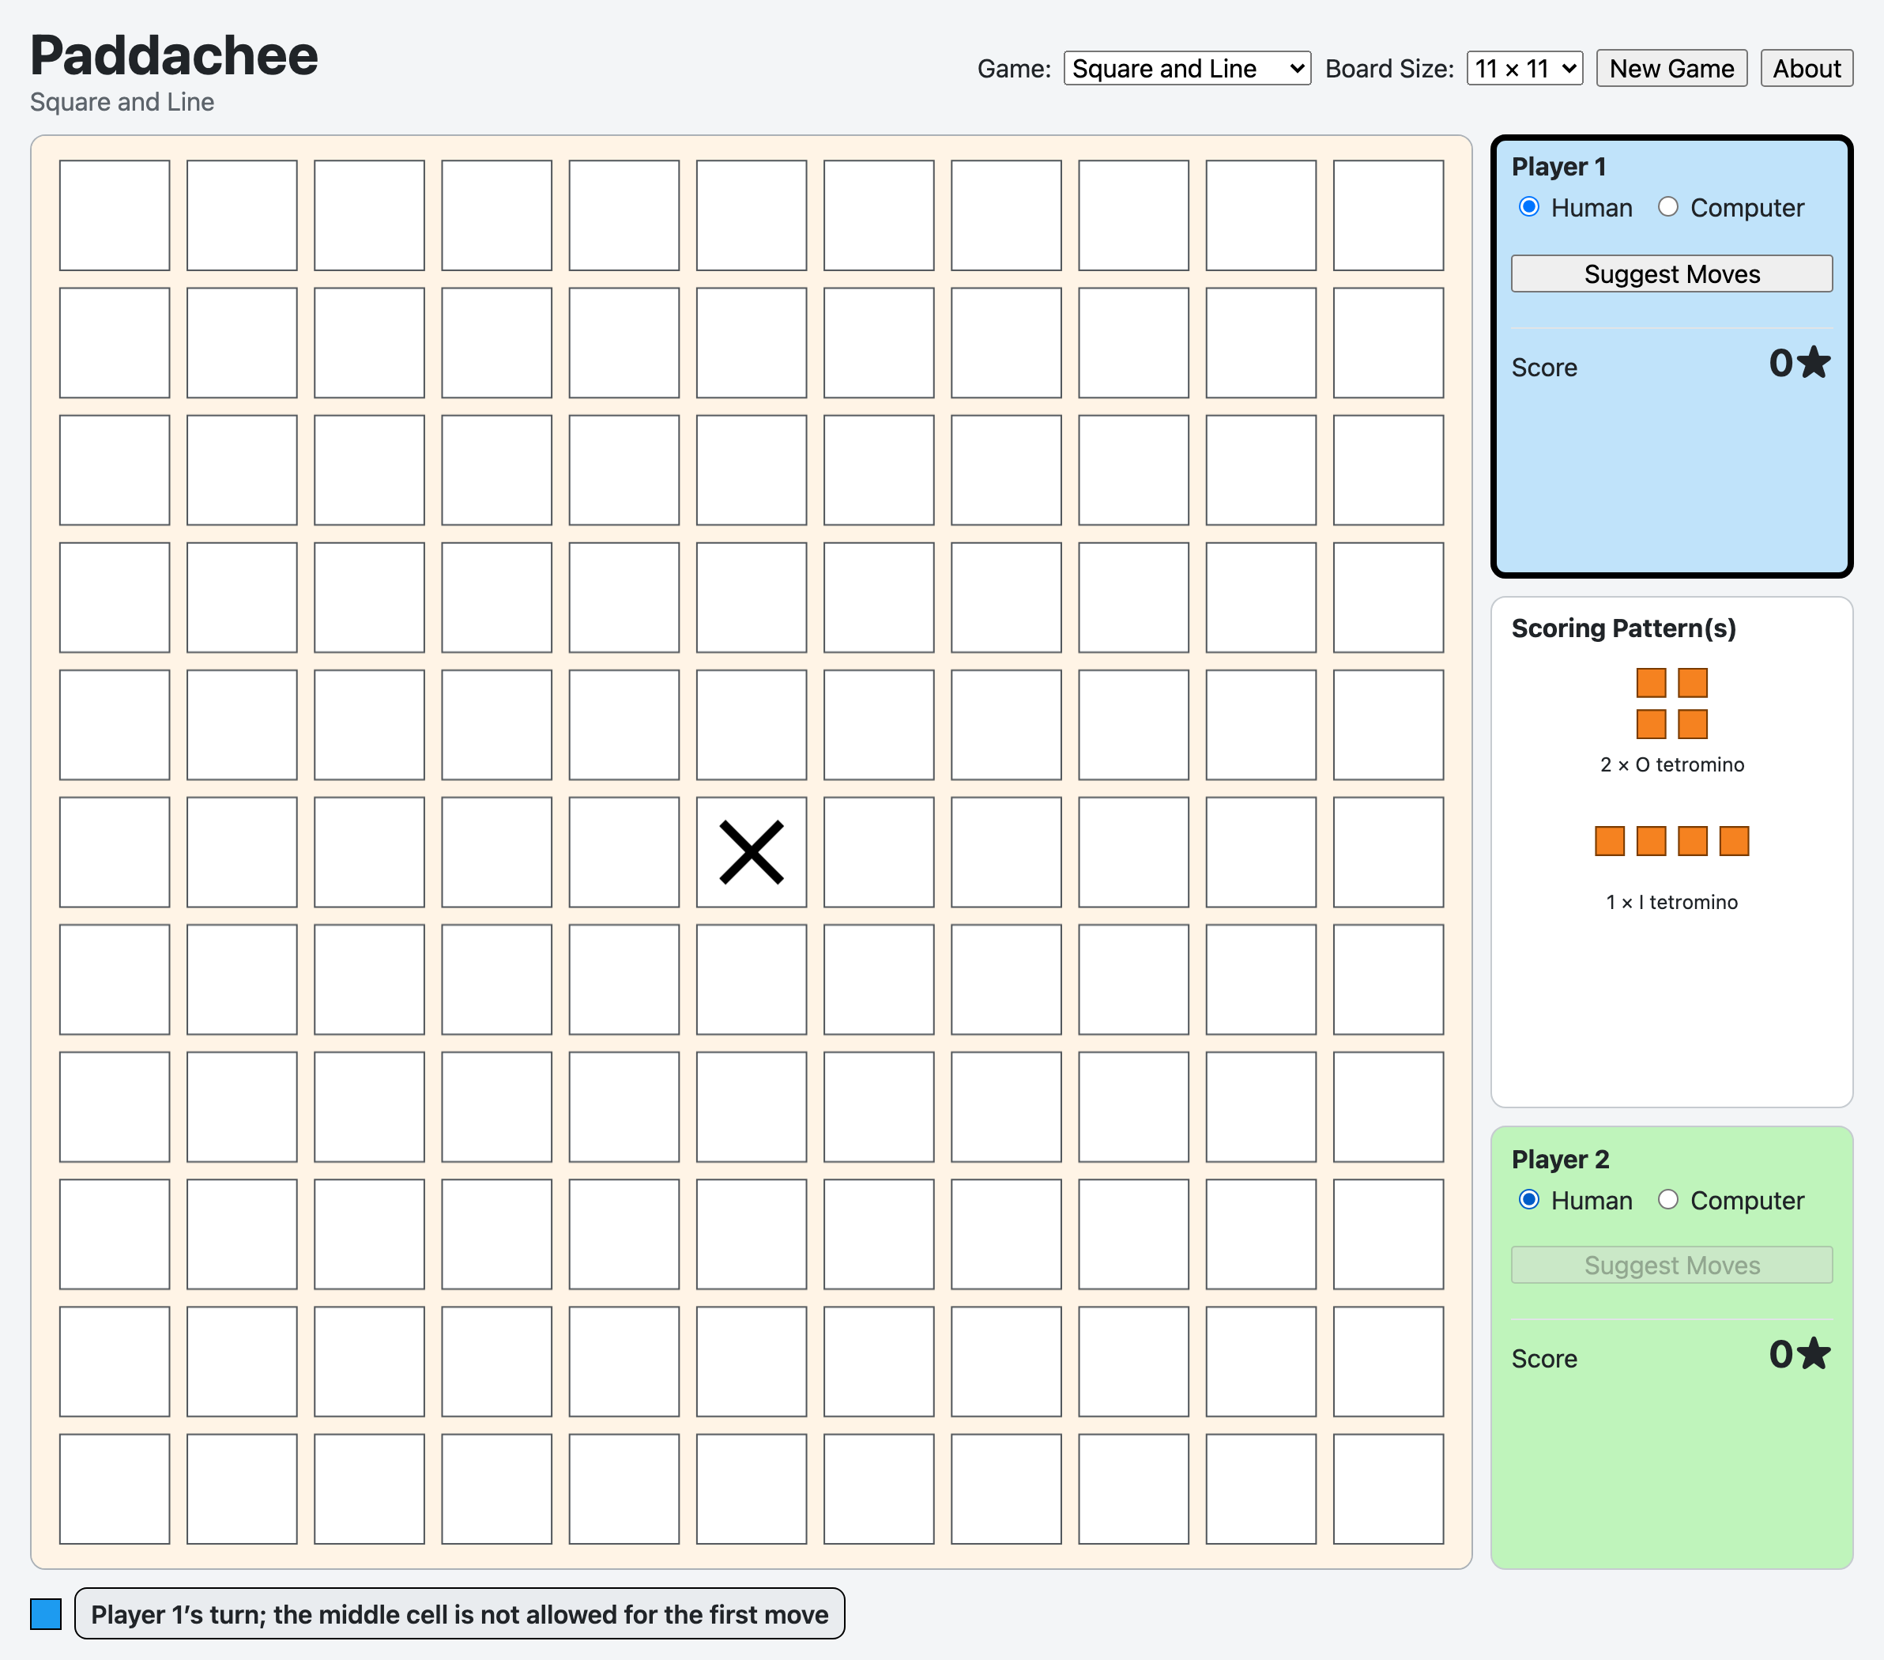Select Computer for Player 1
Screen dimensions: 1884x1660
pos(1668,207)
